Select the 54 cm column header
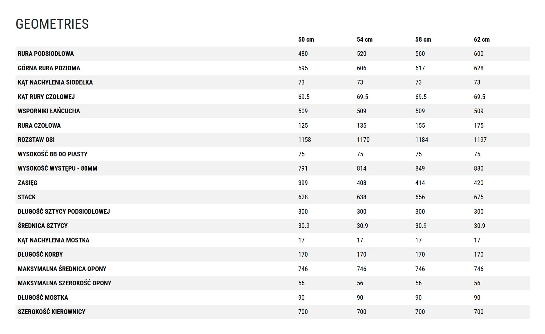This screenshot has width=545, height=334. coord(364,39)
